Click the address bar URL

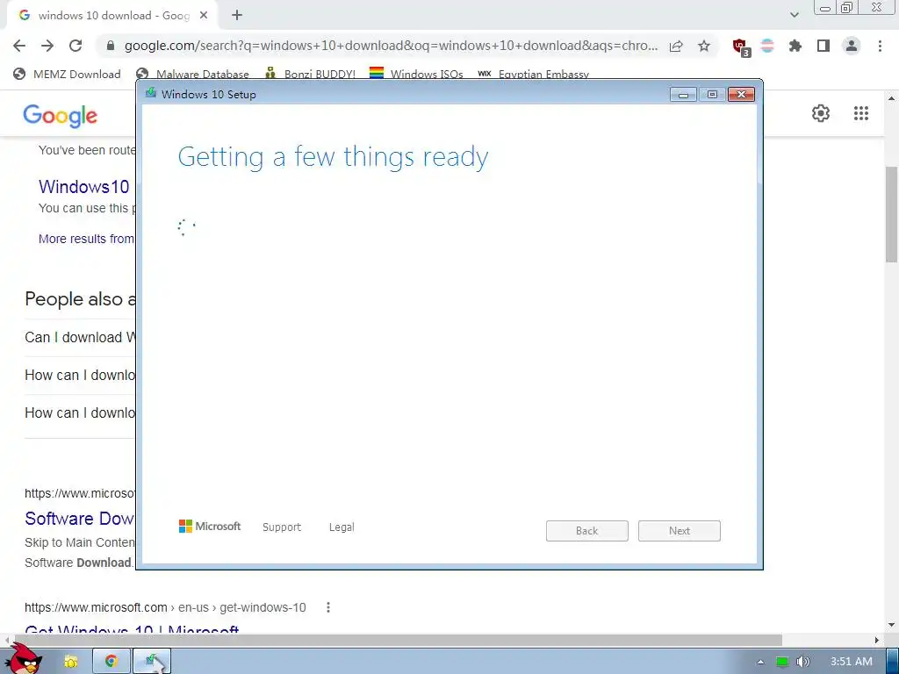point(391,46)
